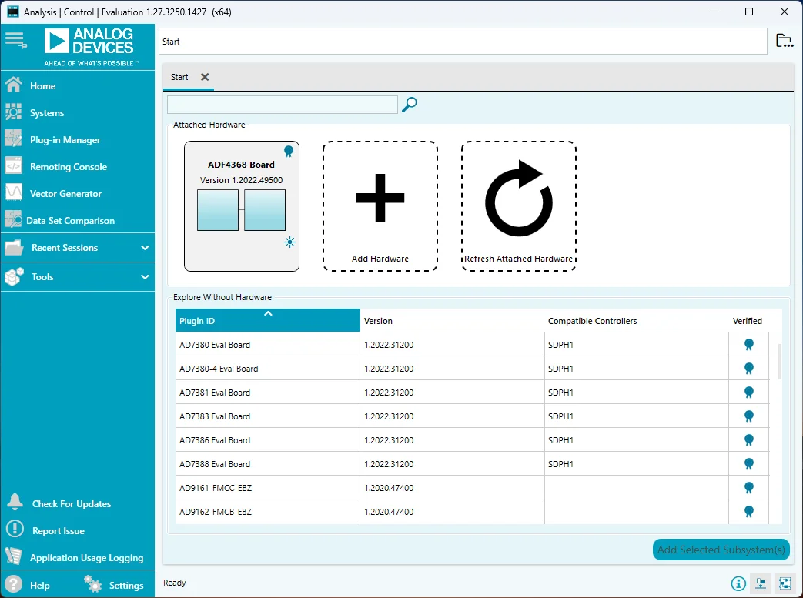Click the hardware search input field
The image size is (803, 598).
click(282, 105)
